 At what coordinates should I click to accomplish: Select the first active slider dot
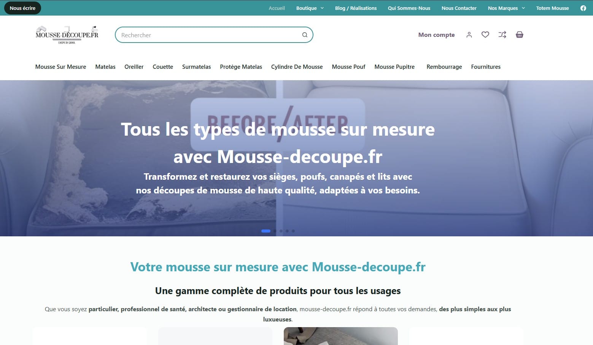point(266,231)
